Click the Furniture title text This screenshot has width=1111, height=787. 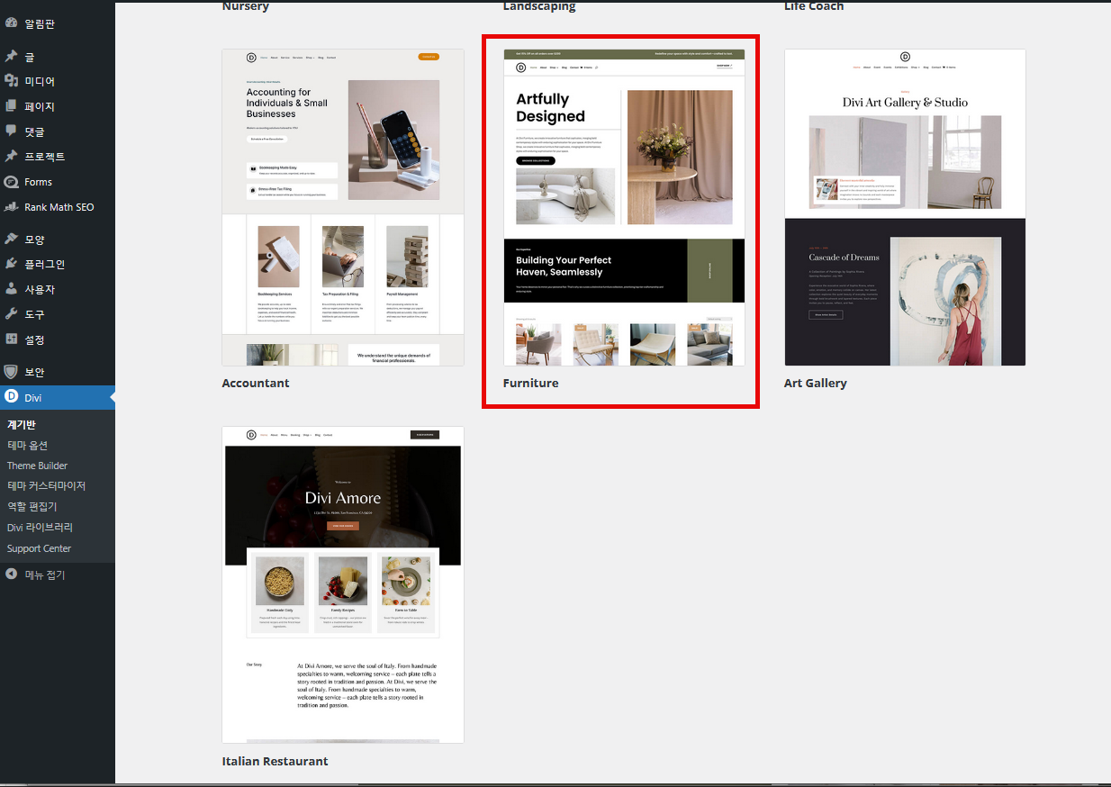click(x=531, y=384)
